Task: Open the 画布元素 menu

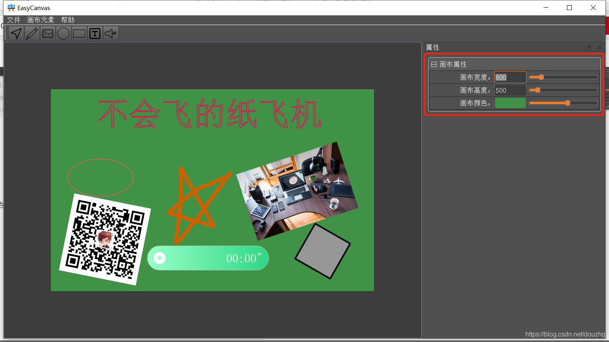Action: [x=40, y=20]
